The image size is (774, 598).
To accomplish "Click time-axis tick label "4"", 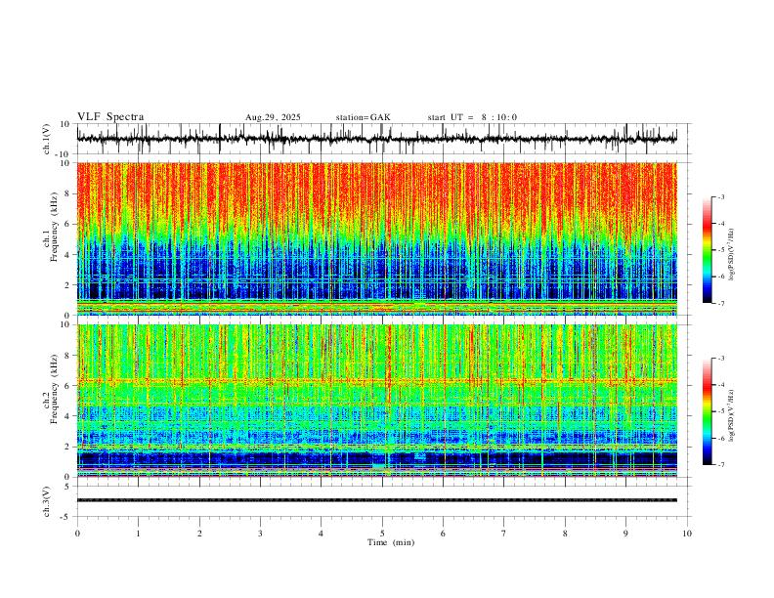I will (321, 534).
